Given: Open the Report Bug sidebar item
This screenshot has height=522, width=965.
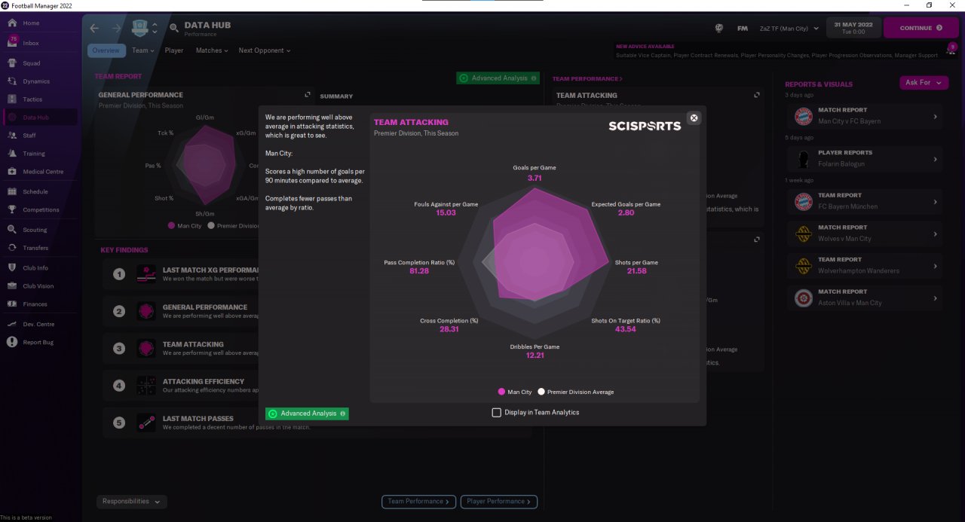Looking at the screenshot, I should click(39, 342).
